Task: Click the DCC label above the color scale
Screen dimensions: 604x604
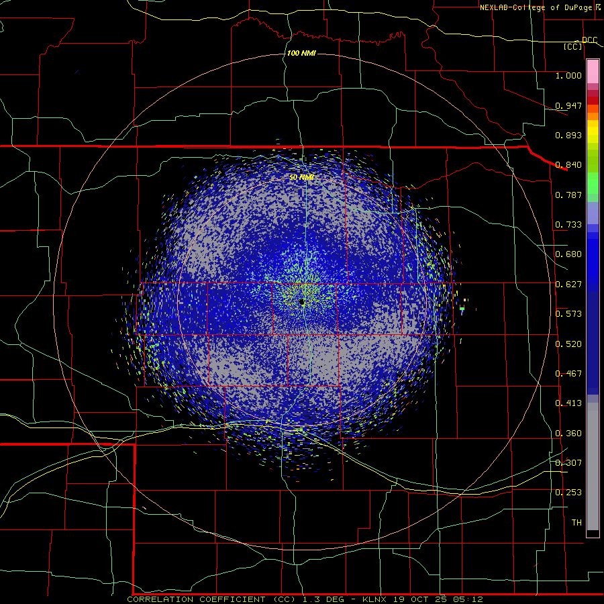Action: click(x=589, y=40)
